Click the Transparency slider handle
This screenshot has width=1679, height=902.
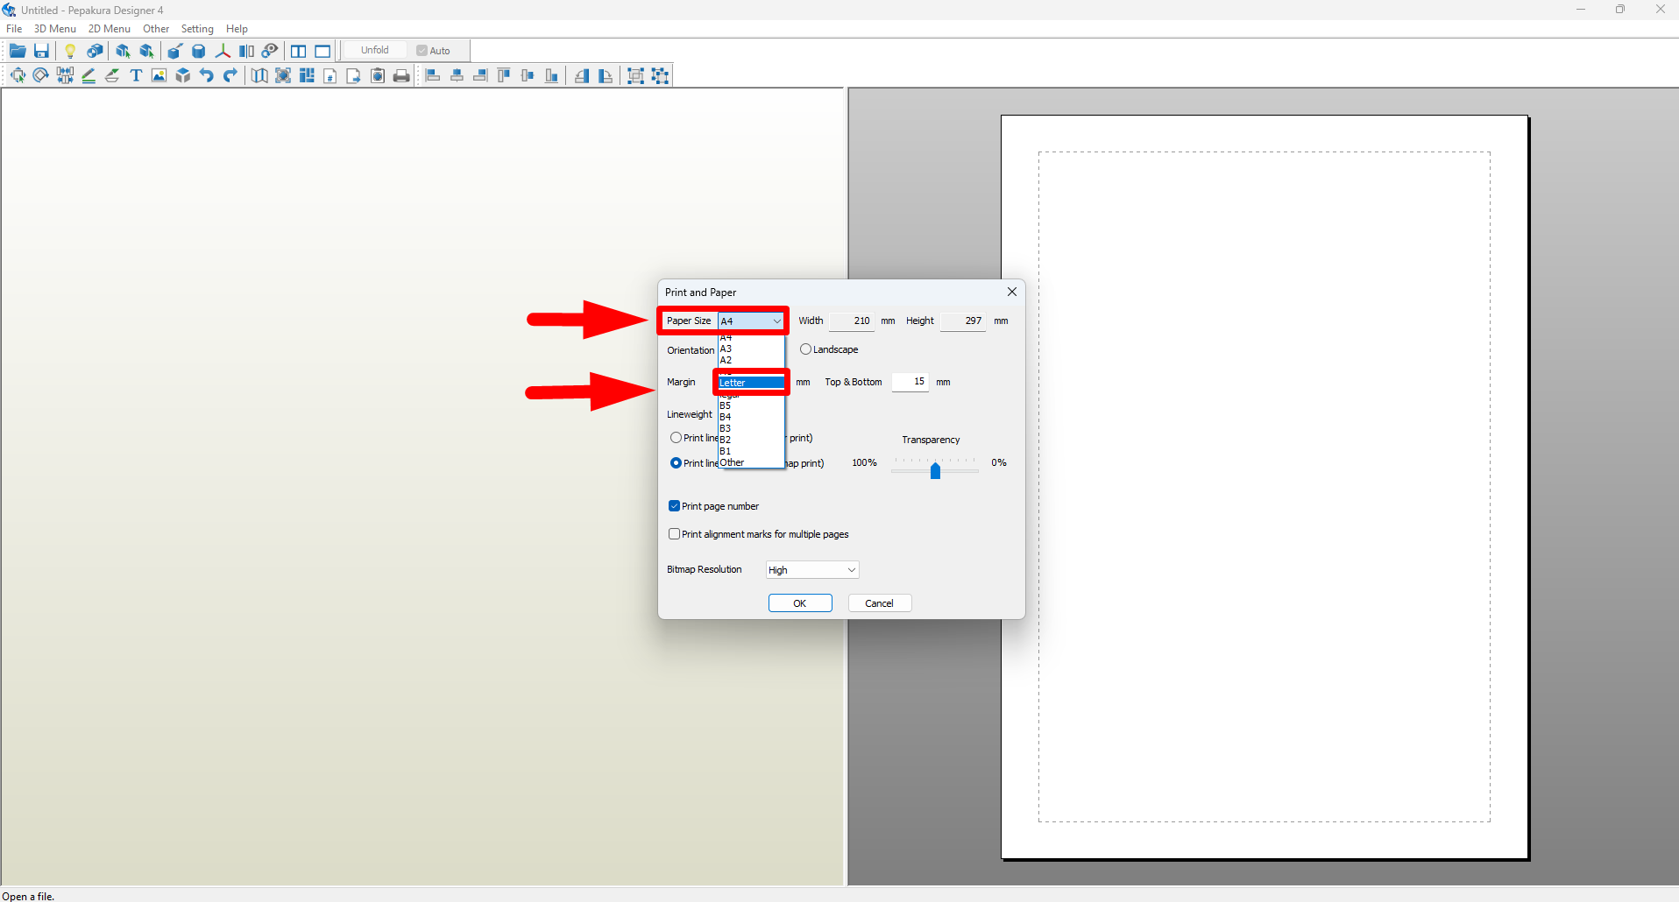(935, 471)
